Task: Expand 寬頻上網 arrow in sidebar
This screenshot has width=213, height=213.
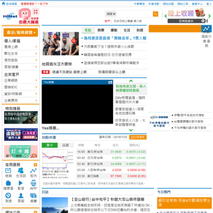Action: [x=36, y=47]
